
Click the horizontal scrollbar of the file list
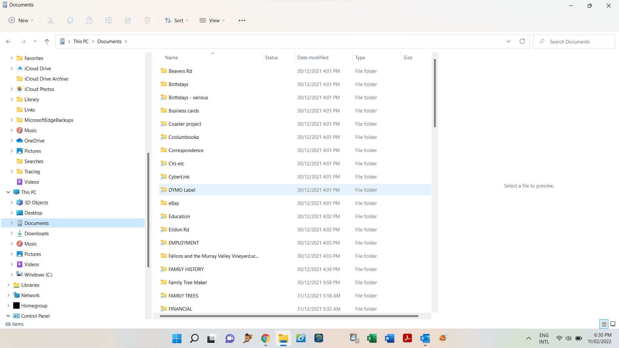(289, 316)
